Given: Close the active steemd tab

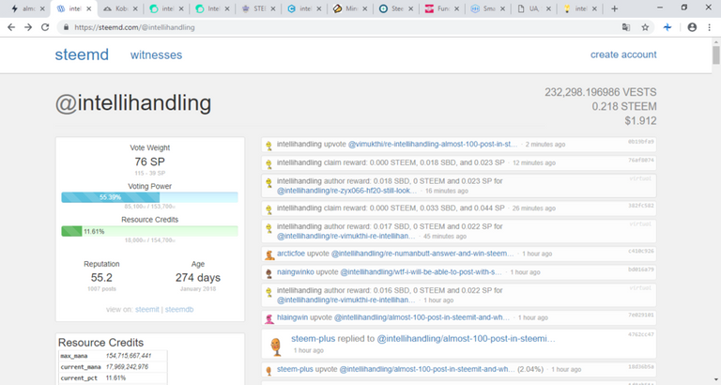Looking at the screenshot, I should coord(88,8).
